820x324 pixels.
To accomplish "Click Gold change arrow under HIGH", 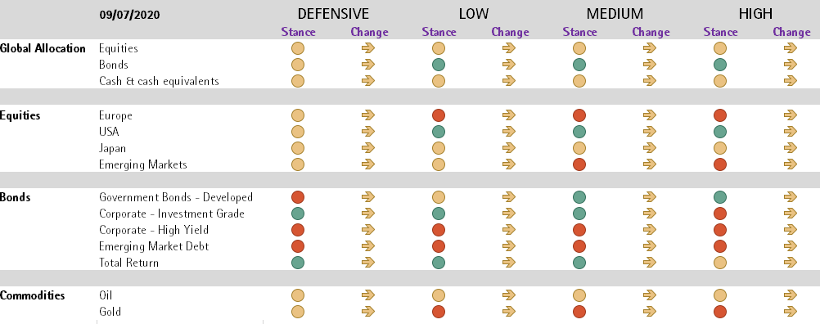I will pos(791,312).
